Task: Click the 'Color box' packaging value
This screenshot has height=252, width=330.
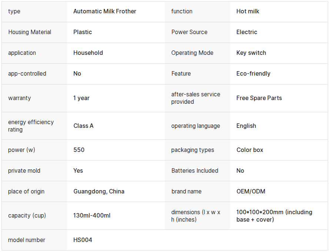Action: pyautogui.click(x=250, y=150)
